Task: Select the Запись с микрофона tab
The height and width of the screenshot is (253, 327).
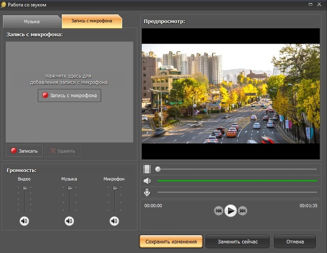Action: coord(92,21)
